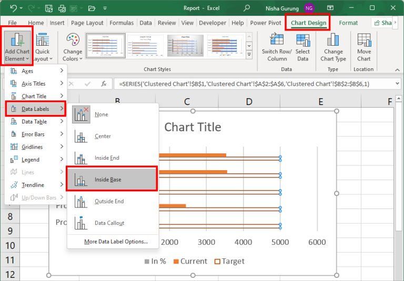The width and height of the screenshot is (404, 281).
Task: Click Switch Row/Column
Action: point(277,47)
